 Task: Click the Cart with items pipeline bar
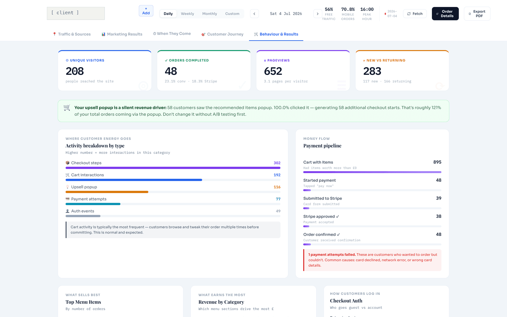pos(372,172)
